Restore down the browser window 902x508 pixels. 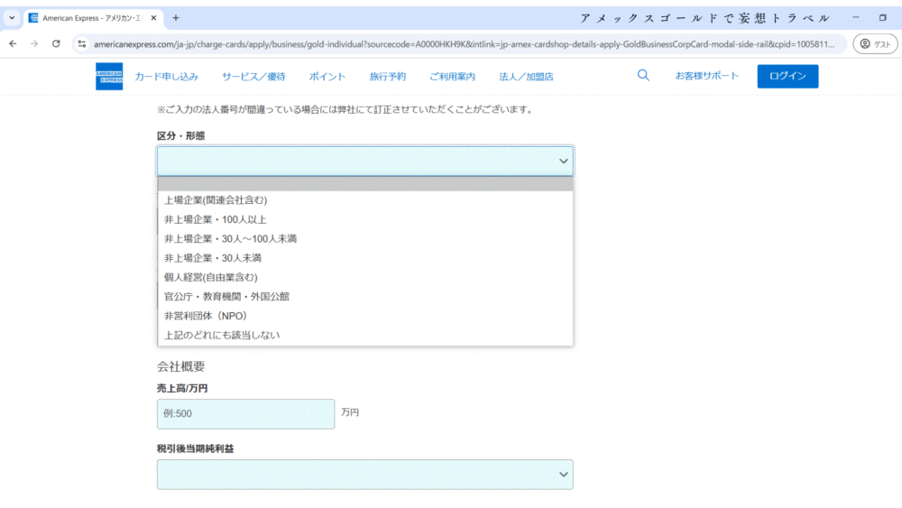click(x=882, y=18)
